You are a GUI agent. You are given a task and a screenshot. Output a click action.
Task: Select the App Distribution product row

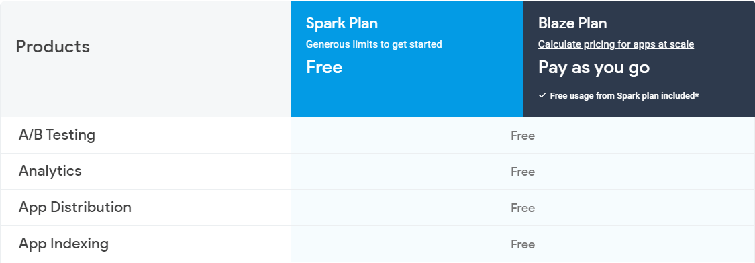coord(377,207)
